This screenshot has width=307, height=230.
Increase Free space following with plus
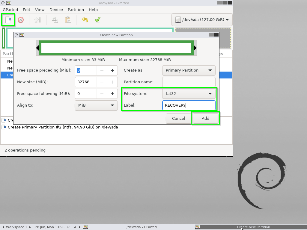click(112, 93)
